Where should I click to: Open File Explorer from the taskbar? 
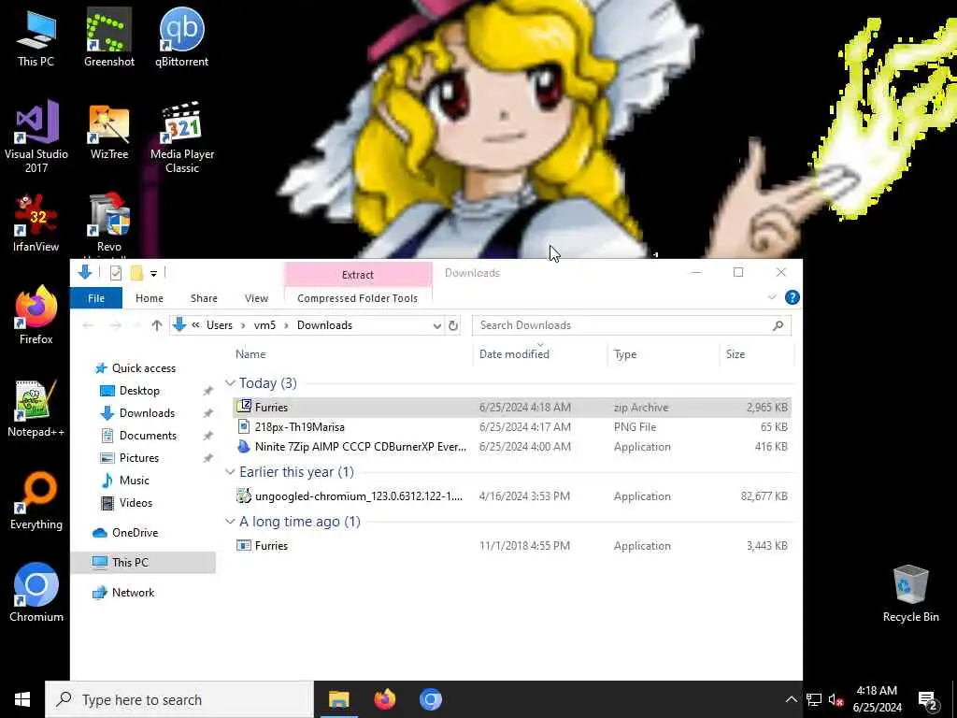point(338,699)
